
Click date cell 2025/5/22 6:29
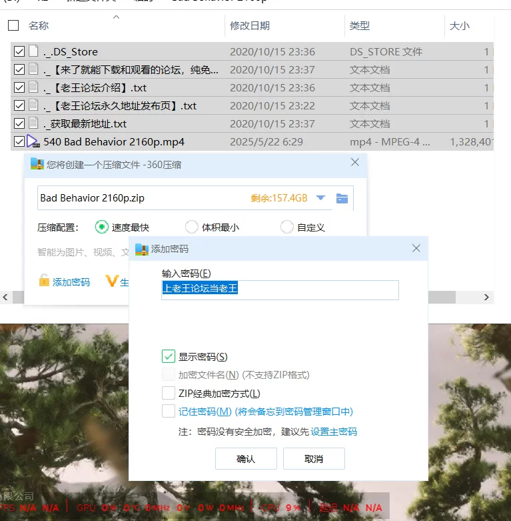pos(266,142)
